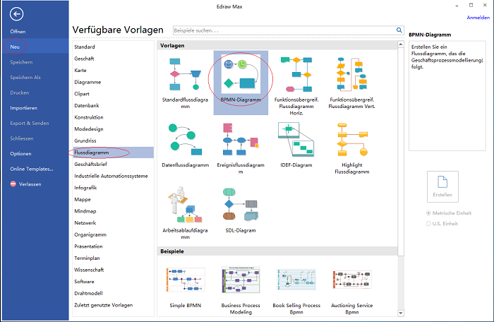Select U.S. Einheit radio button

(x=428, y=224)
